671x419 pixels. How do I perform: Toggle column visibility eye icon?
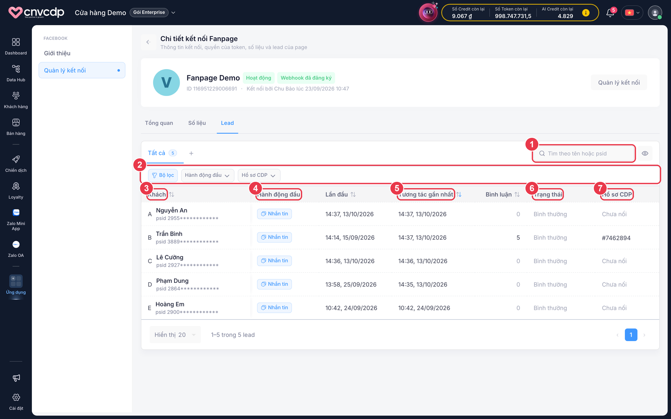point(645,153)
